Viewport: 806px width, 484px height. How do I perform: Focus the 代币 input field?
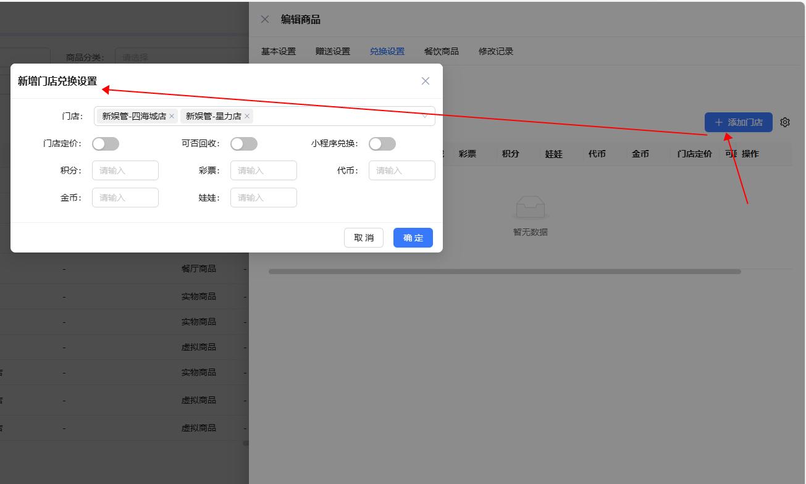click(x=402, y=170)
